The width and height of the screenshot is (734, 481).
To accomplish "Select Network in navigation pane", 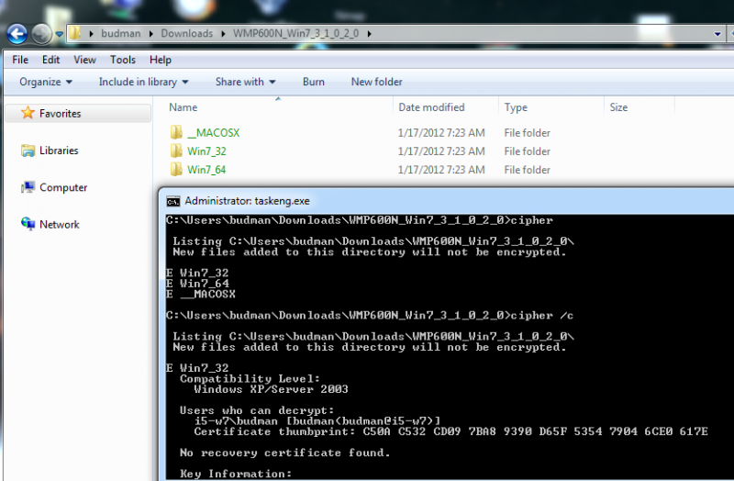I will pyautogui.click(x=60, y=224).
